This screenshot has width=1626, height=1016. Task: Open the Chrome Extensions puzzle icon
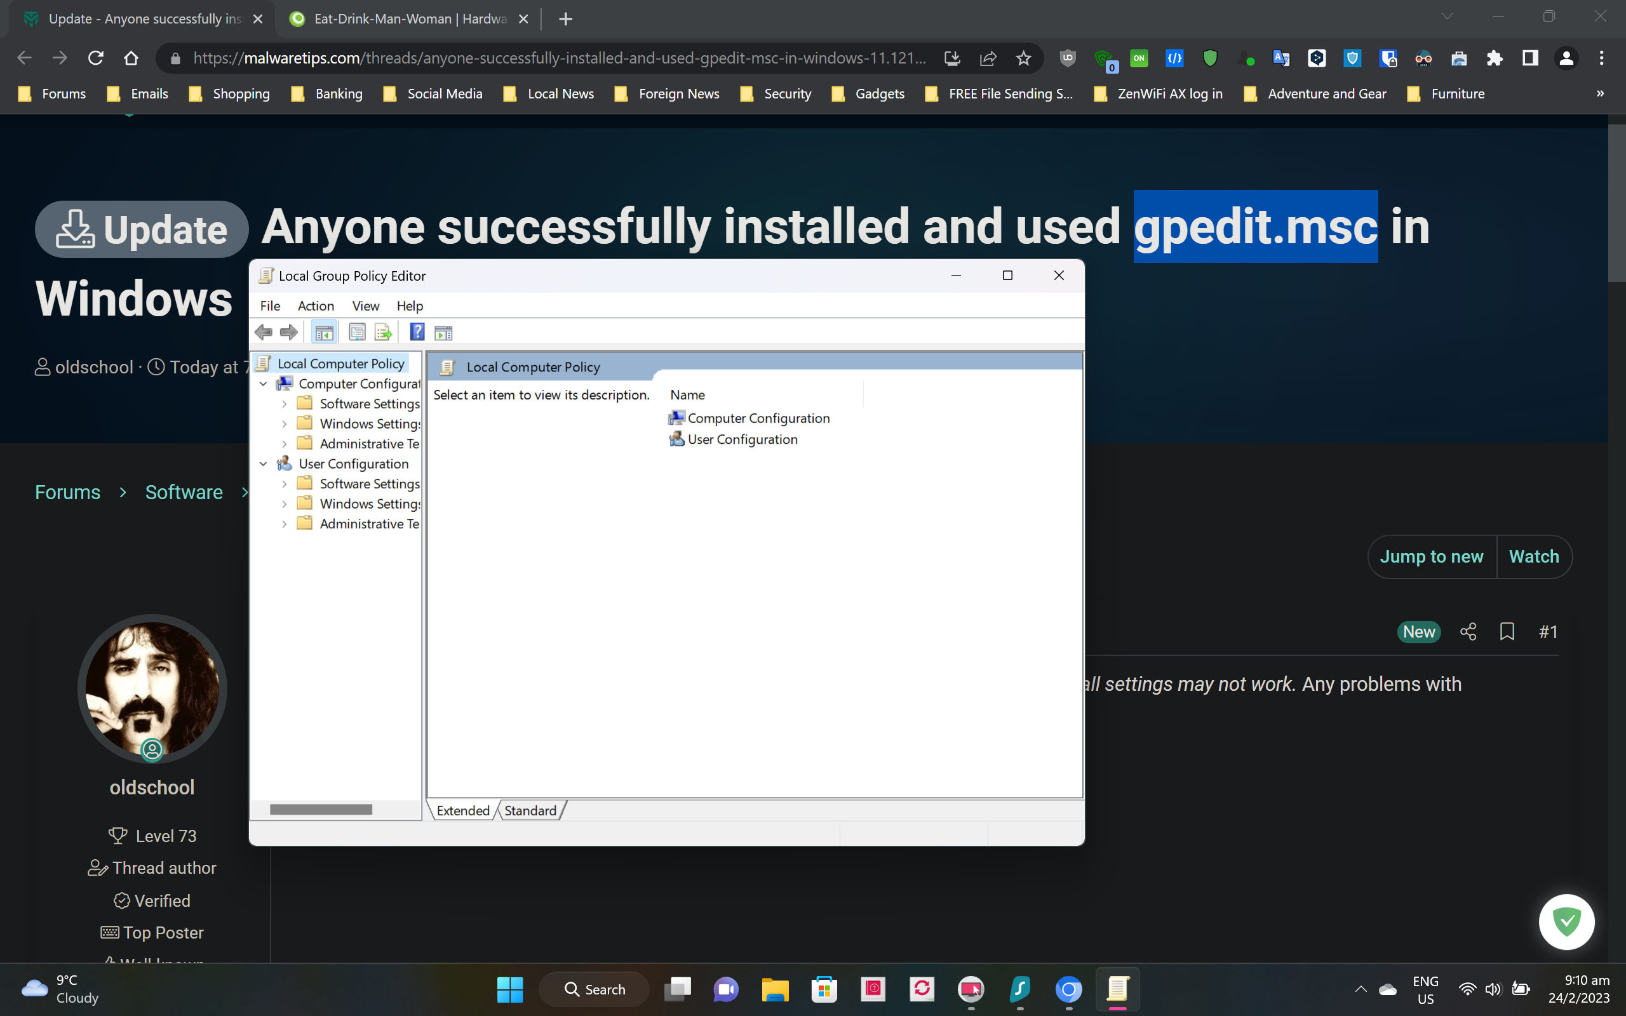click(1495, 58)
